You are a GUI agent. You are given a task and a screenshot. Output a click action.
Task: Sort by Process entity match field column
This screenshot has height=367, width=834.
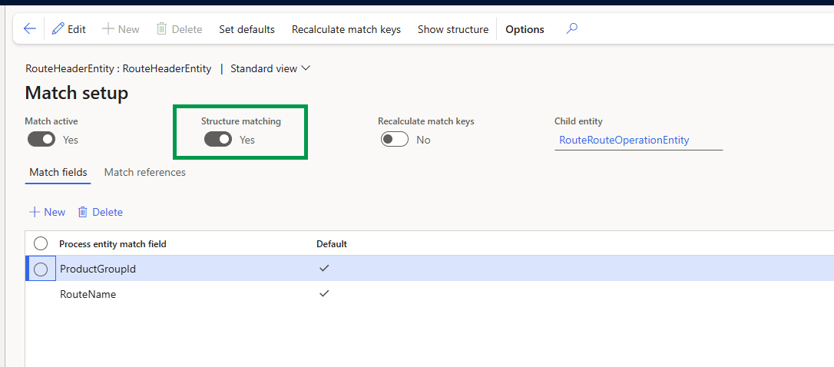[x=113, y=244]
